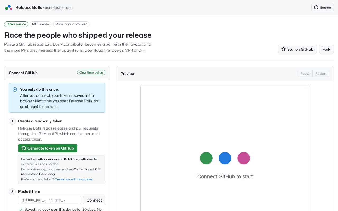Click the Connect GitHub panel heading

coord(23,73)
